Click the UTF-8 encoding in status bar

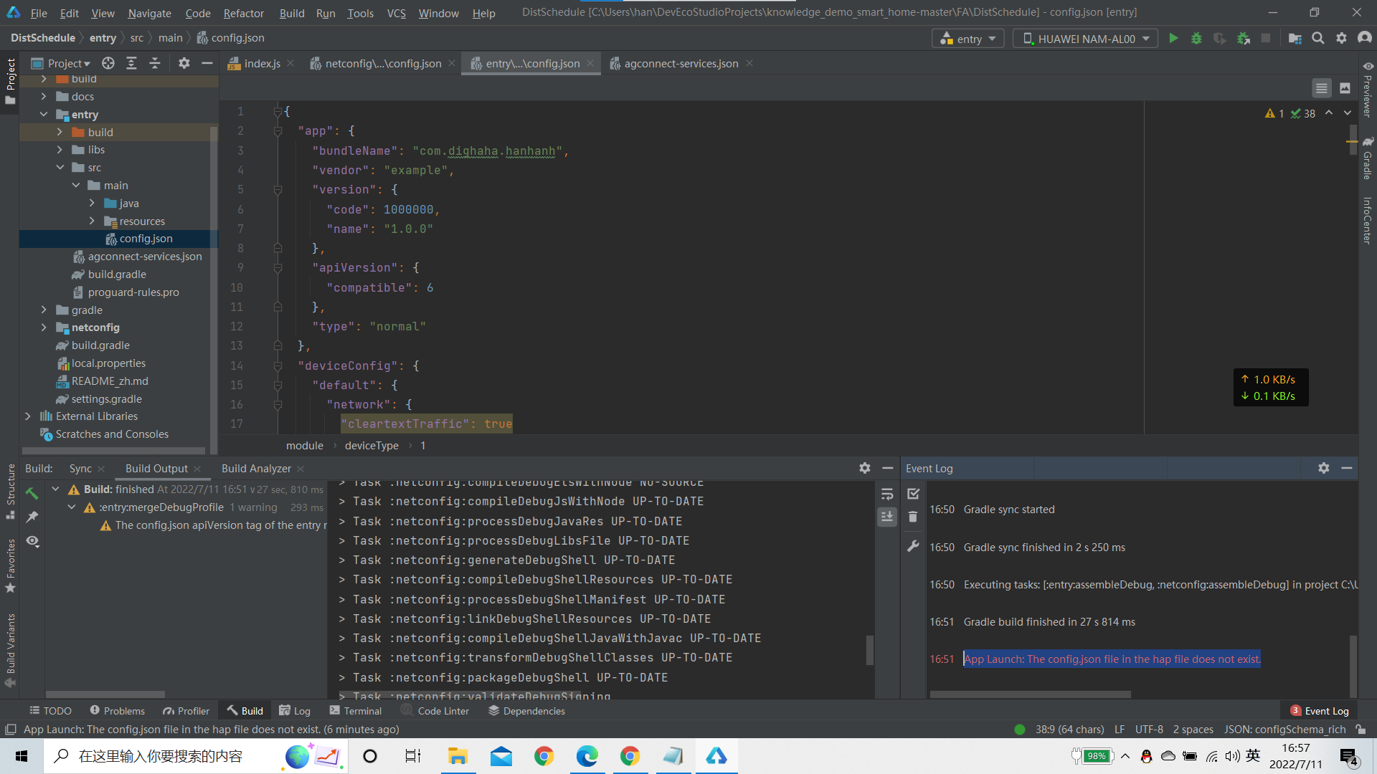pos(1149,730)
